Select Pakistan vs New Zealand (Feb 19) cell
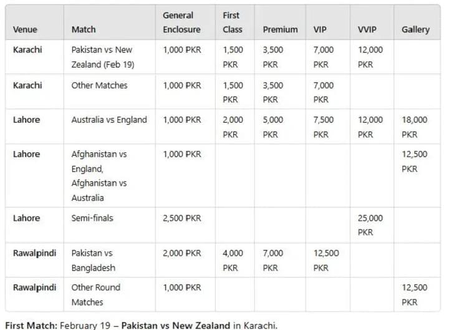 tap(103, 57)
